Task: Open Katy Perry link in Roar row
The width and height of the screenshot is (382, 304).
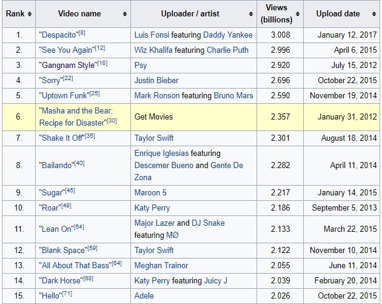Action: 152,208
